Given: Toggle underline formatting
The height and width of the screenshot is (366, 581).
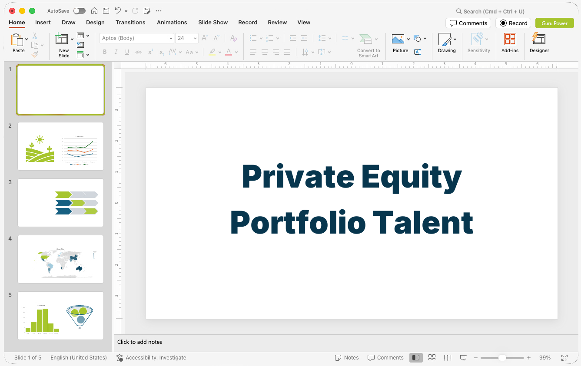Looking at the screenshot, I should [x=127, y=52].
